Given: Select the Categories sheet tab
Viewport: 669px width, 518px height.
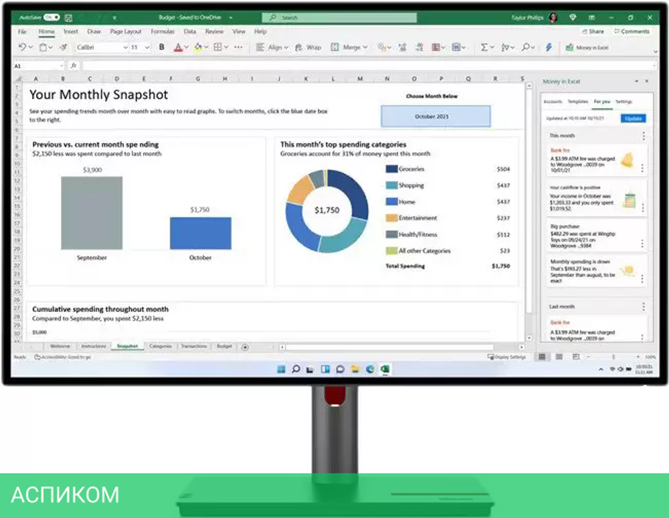Looking at the screenshot, I should 161,347.
